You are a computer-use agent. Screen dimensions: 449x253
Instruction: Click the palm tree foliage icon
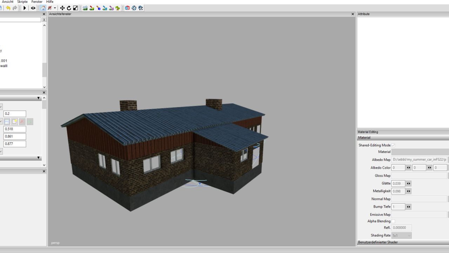[x=118, y=8]
